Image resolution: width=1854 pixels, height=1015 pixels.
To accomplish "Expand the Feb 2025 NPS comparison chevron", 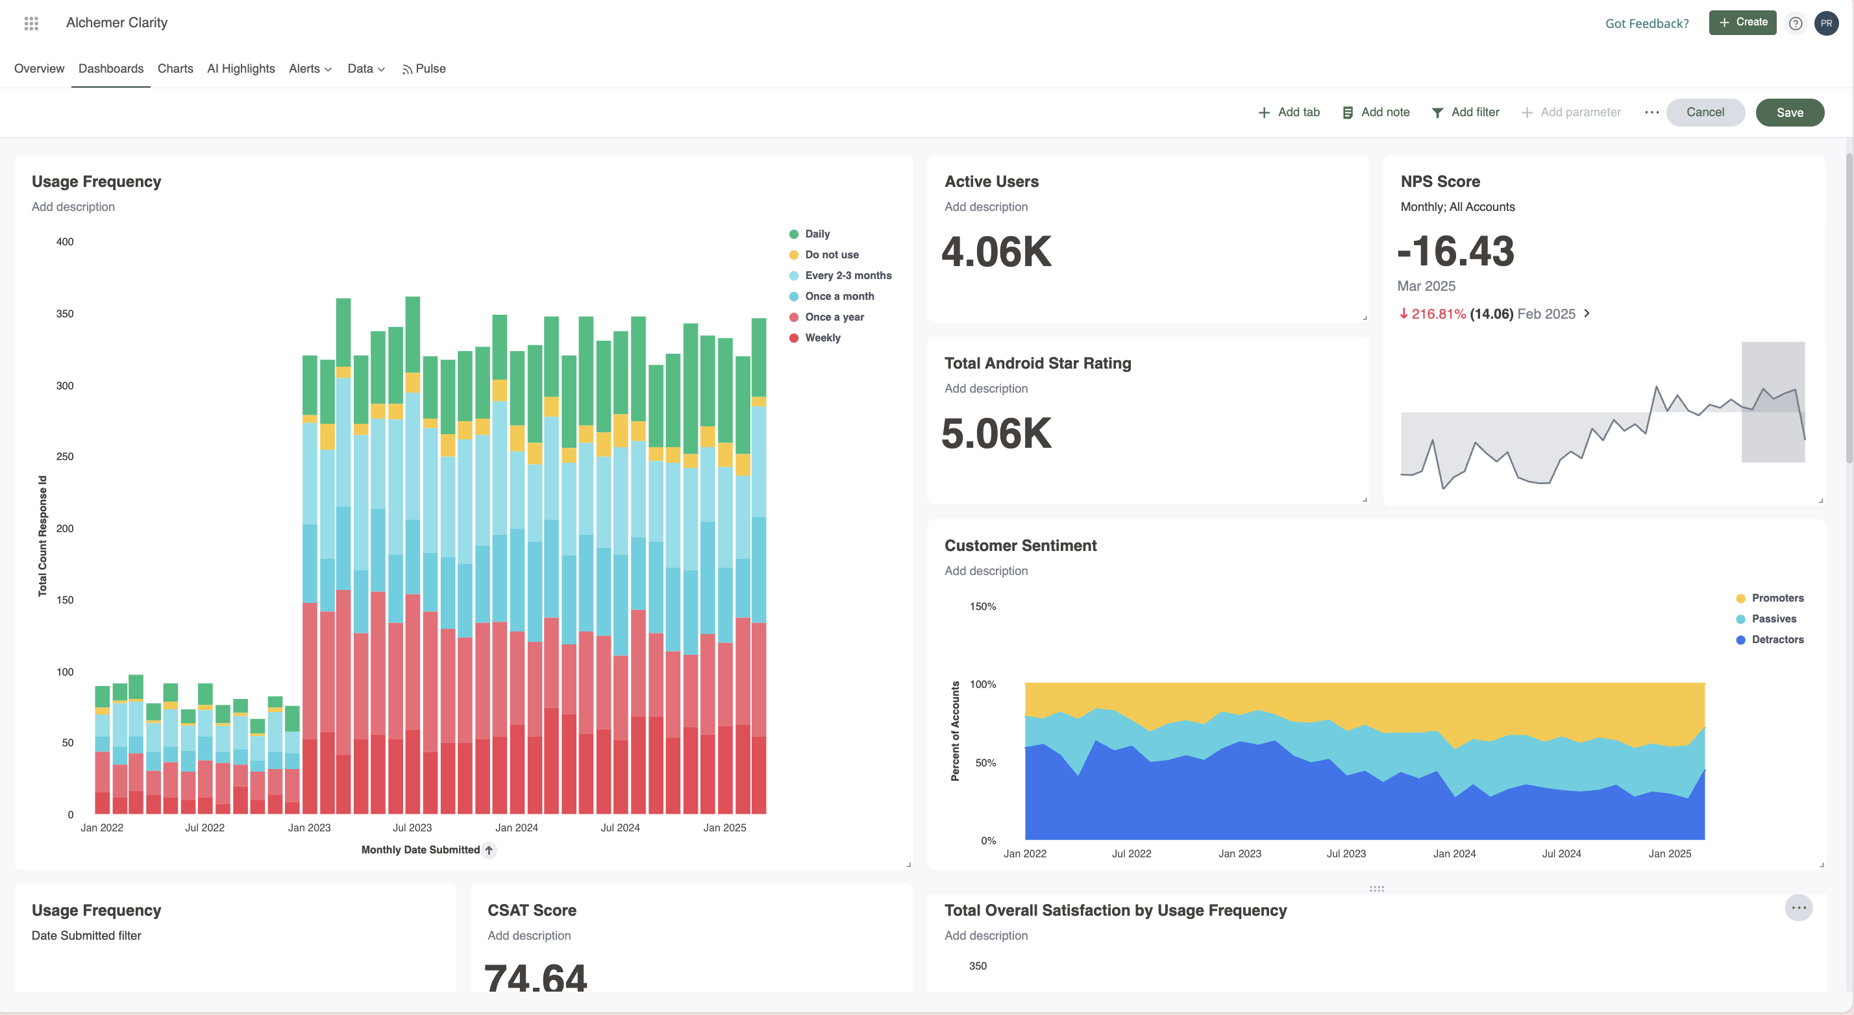I will pyautogui.click(x=1588, y=313).
